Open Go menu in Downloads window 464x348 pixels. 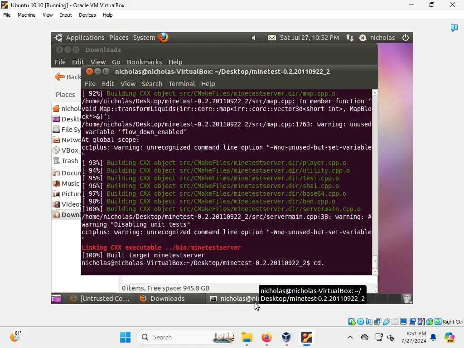(x=116, y=62)
